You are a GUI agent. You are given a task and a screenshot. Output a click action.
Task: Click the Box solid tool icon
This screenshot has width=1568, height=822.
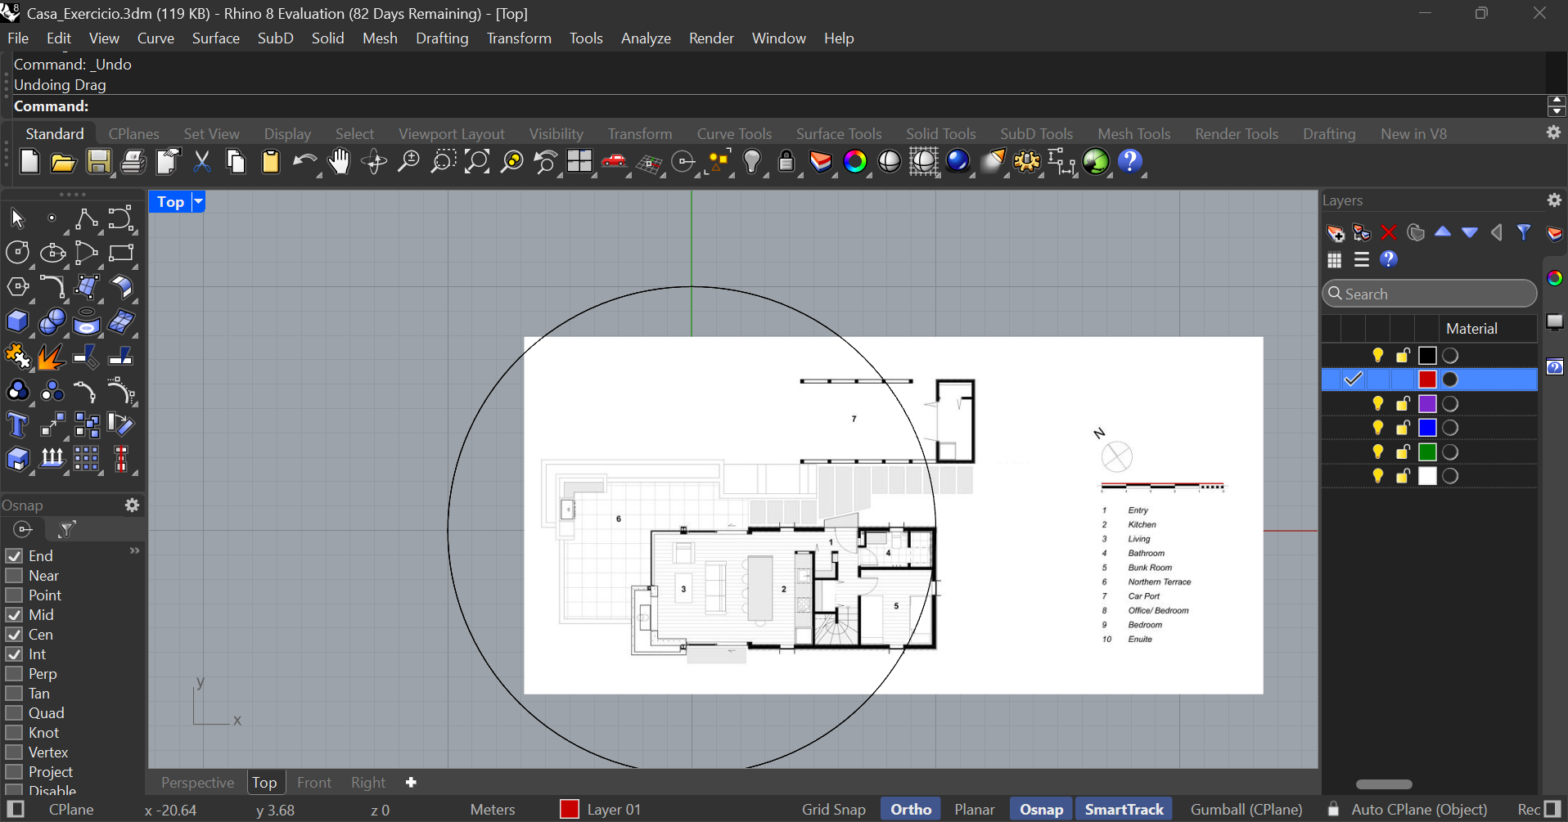17,321
